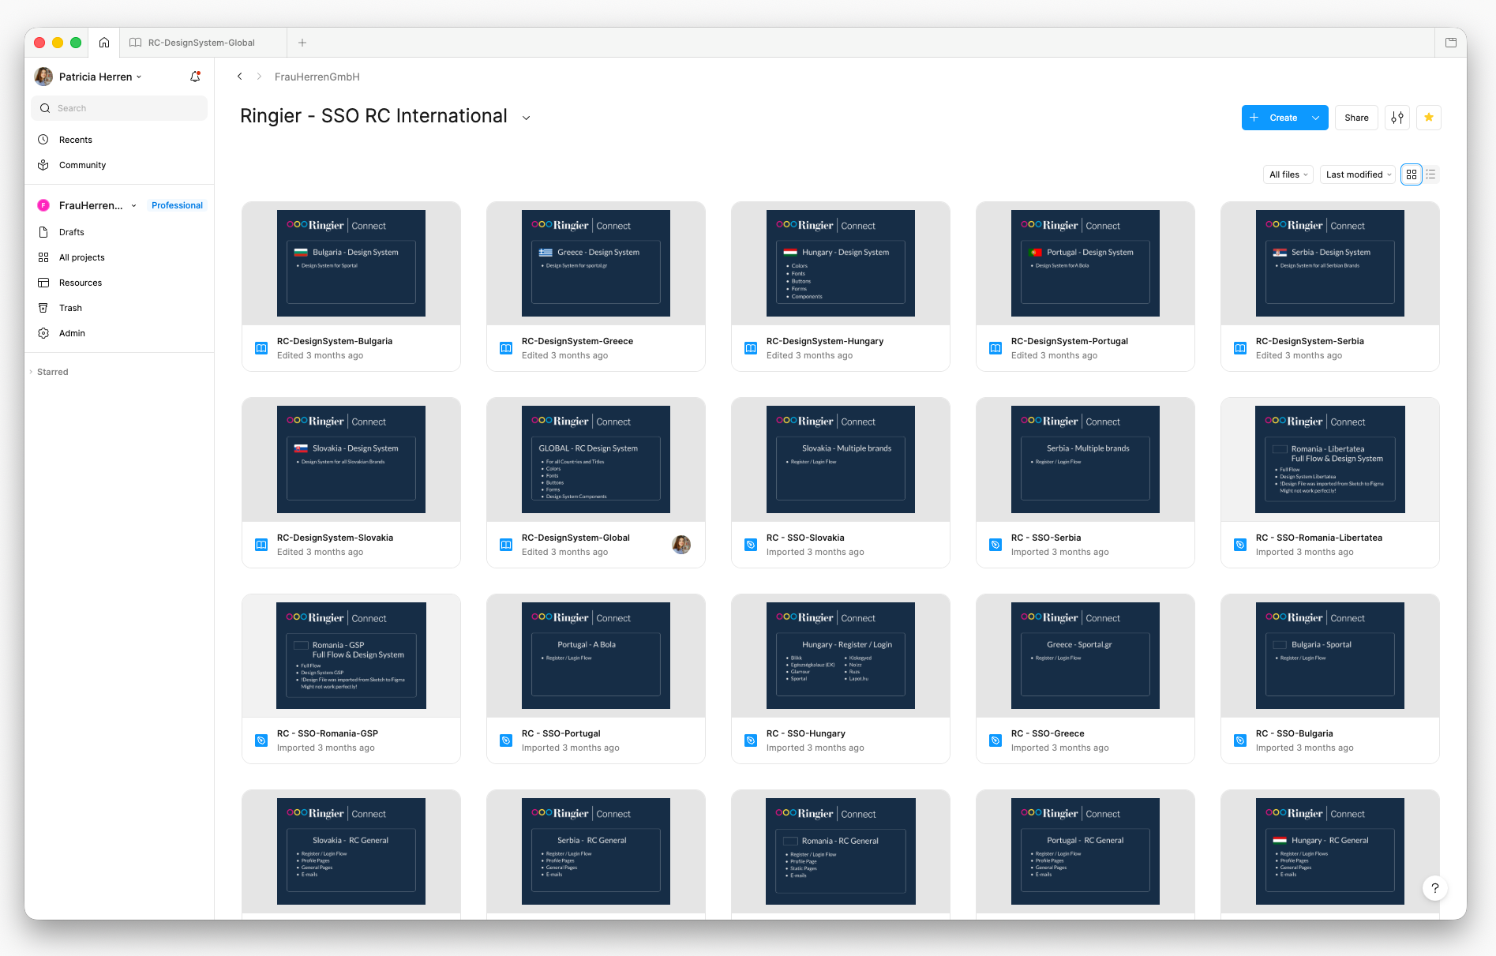Click library icon of RC-DesignSystem-Serbia file
The height and width of the screenshot is (956, 1496).
(1240, 348)
